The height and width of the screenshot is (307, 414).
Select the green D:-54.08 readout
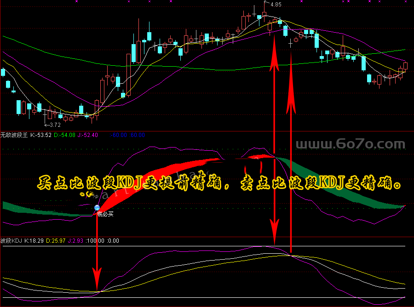click(x=64, y=135)
